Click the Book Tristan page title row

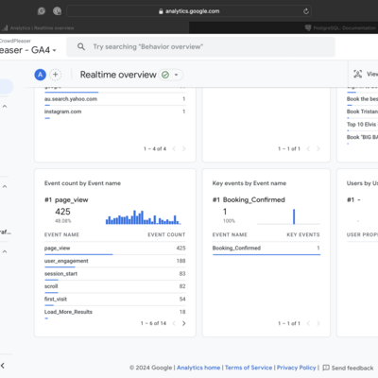(x=362, y=112)
